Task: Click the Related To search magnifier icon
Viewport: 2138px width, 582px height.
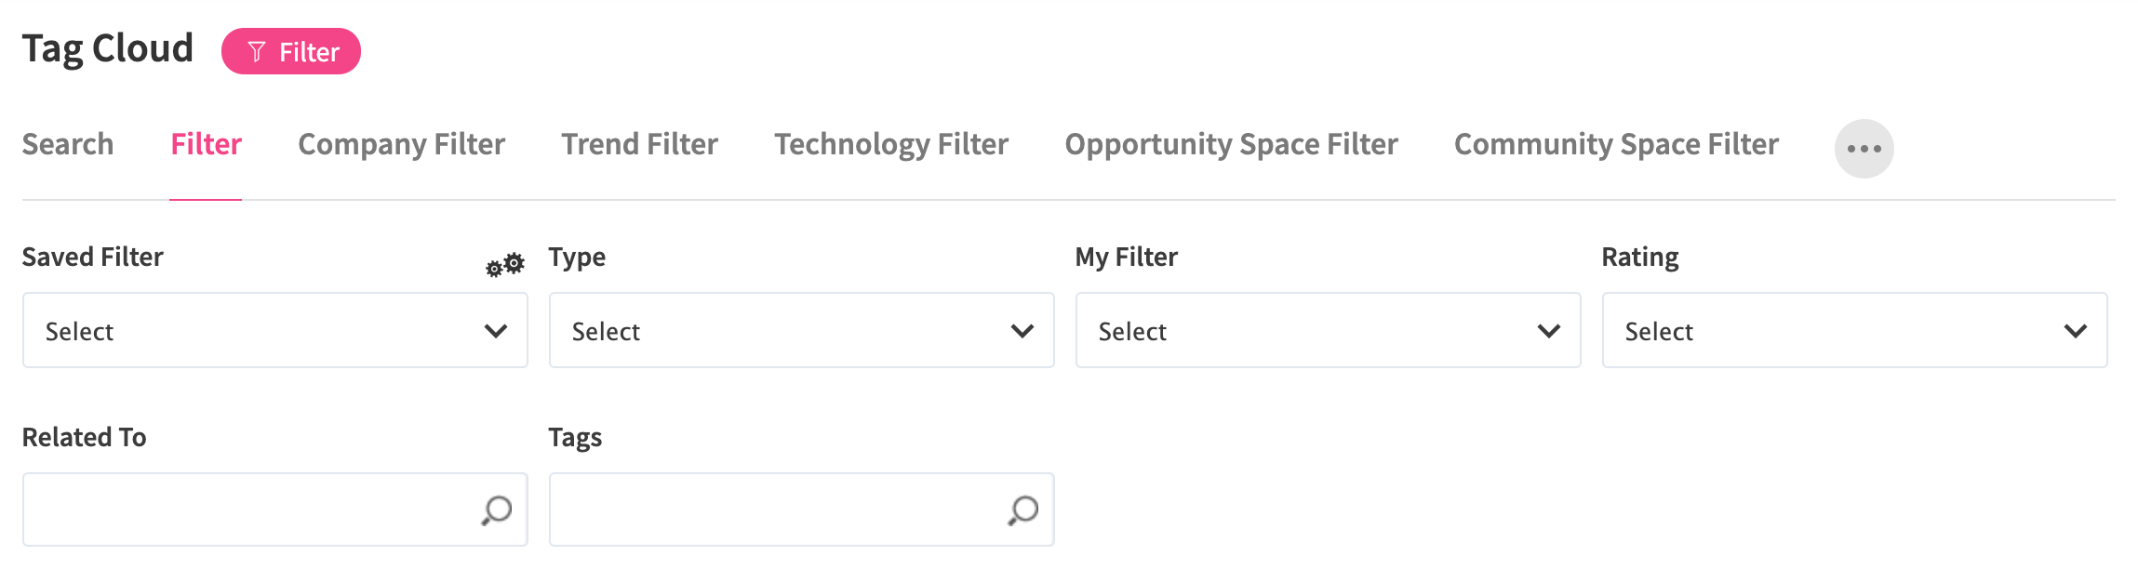Action: coord(497,509)
